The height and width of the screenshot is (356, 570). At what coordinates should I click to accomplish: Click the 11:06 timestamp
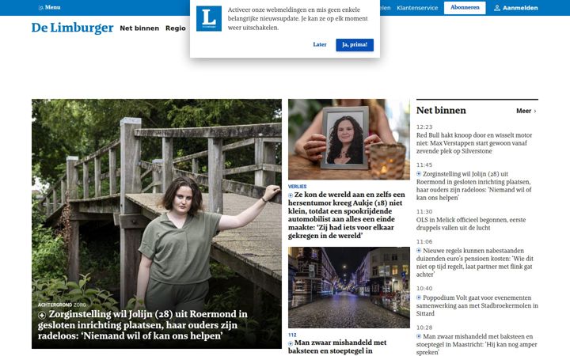click(x=424, y=241)
